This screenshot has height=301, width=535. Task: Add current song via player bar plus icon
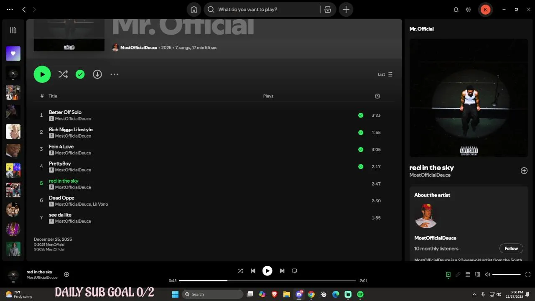pos(66,274)
